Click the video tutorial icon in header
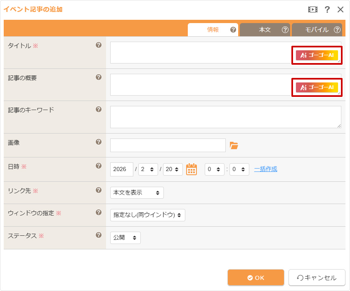The width and height of the screenshot is (350, 291). [312, 9]
